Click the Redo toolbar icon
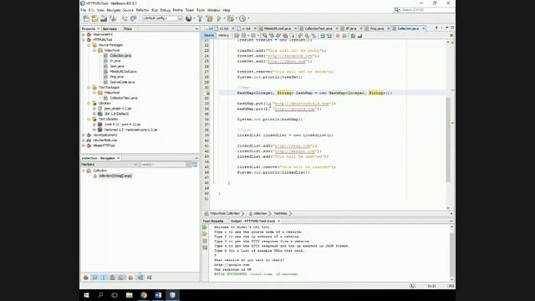 tap(134, 18)
